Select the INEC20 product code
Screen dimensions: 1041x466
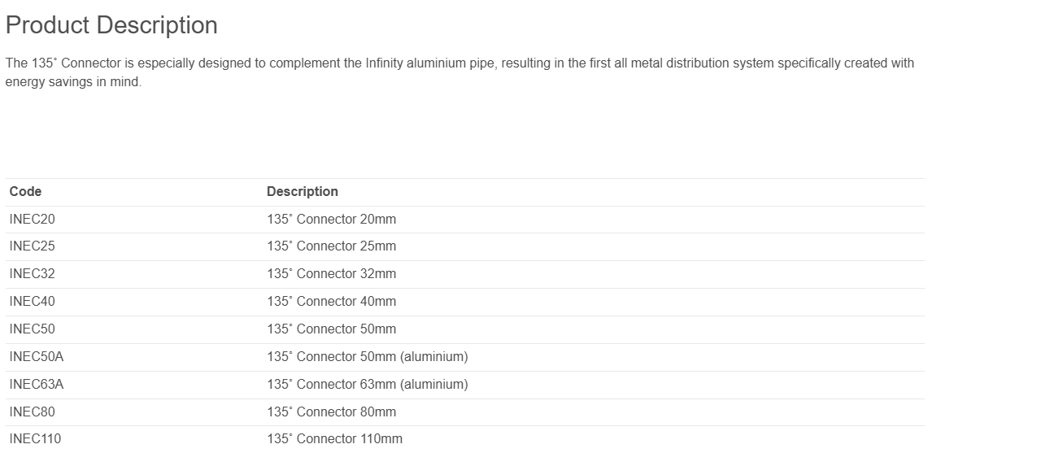click(33, 220)
